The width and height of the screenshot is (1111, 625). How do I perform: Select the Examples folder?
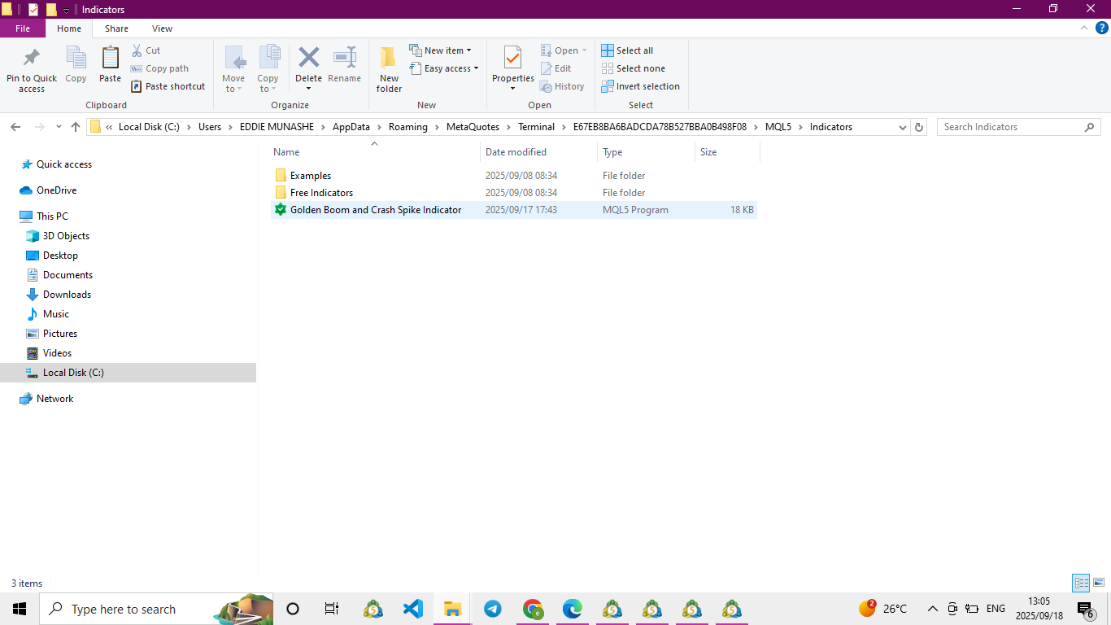coord(514,176)
